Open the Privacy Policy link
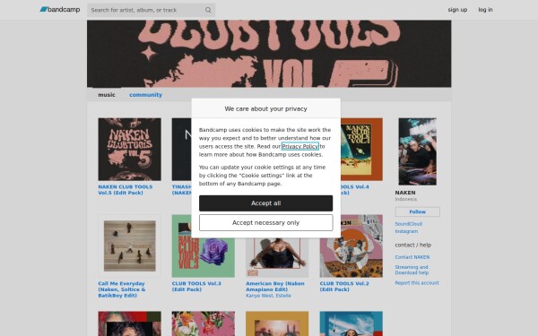This screenshot has width=538, height=336. point(299,146)
